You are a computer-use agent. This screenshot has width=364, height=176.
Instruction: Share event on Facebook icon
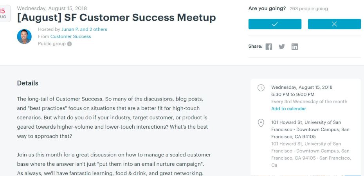(268, 47)
